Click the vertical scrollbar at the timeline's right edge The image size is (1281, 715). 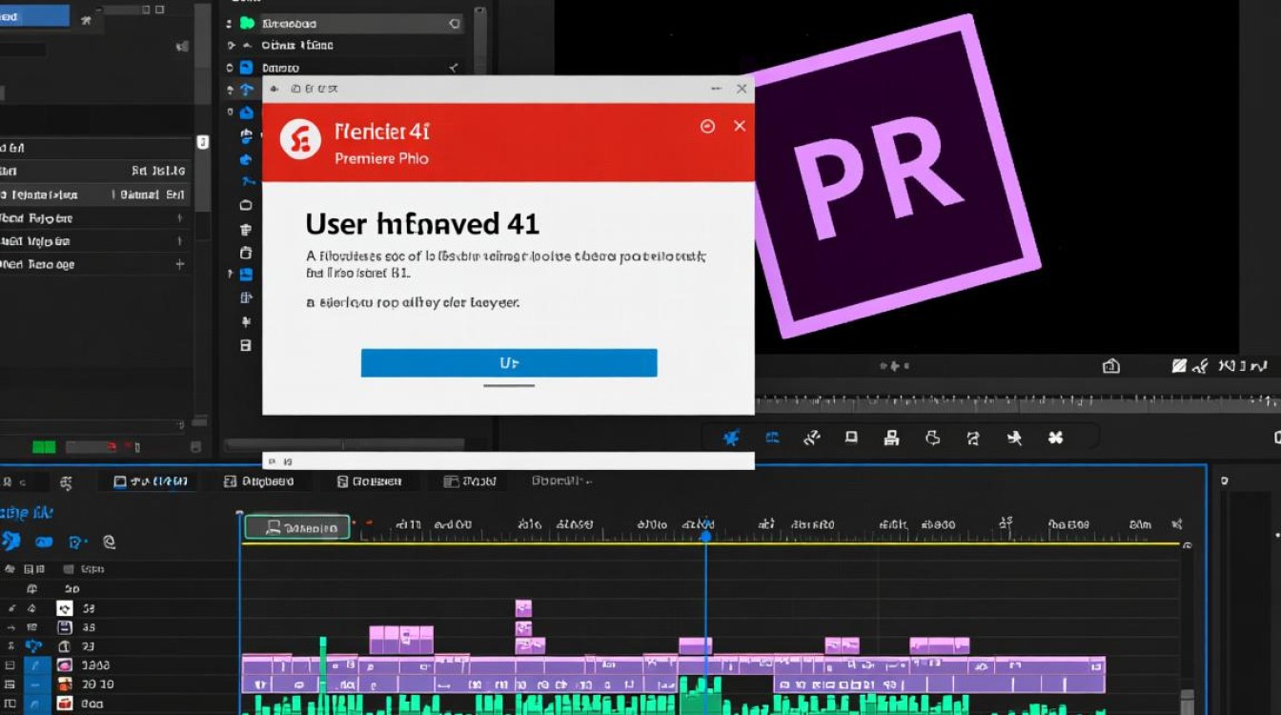click(x=1186, y=701)
